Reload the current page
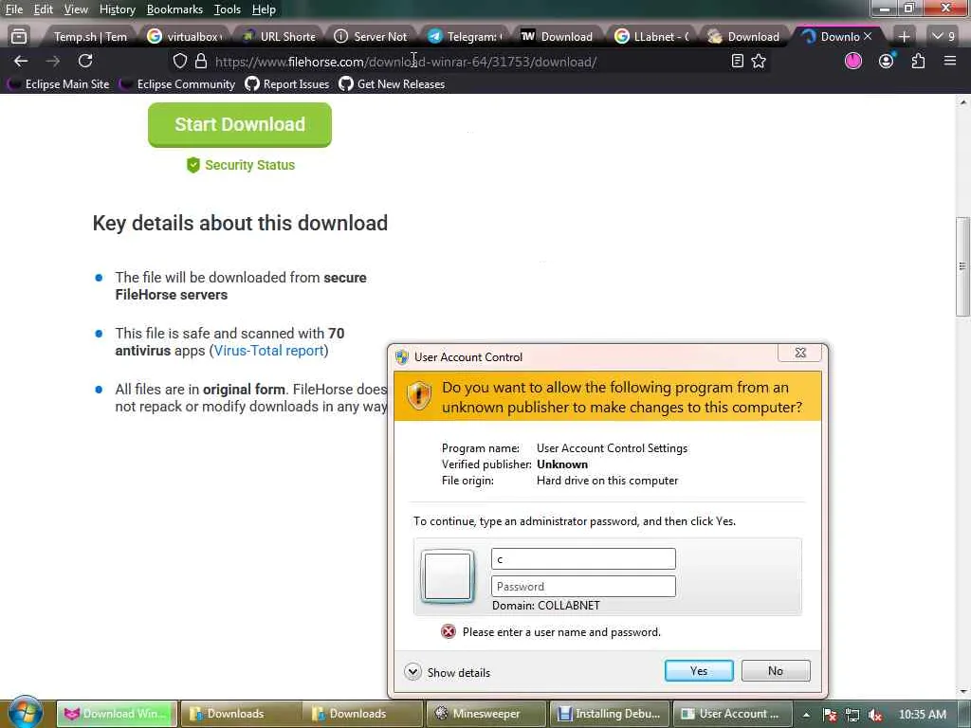Screen dimensions: 971x728 [85, 61]
